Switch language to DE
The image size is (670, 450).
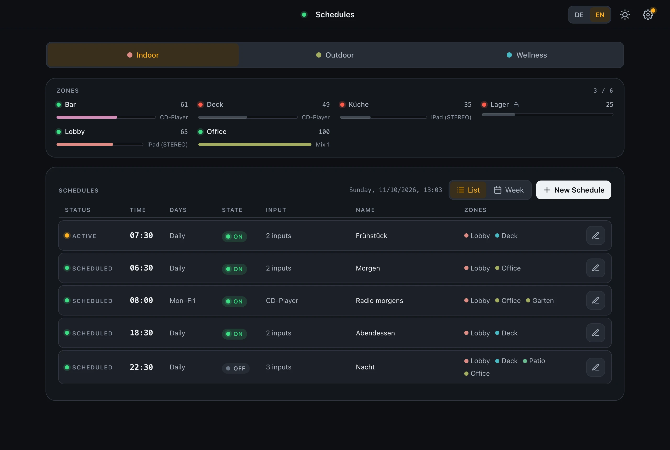point(579,15)
